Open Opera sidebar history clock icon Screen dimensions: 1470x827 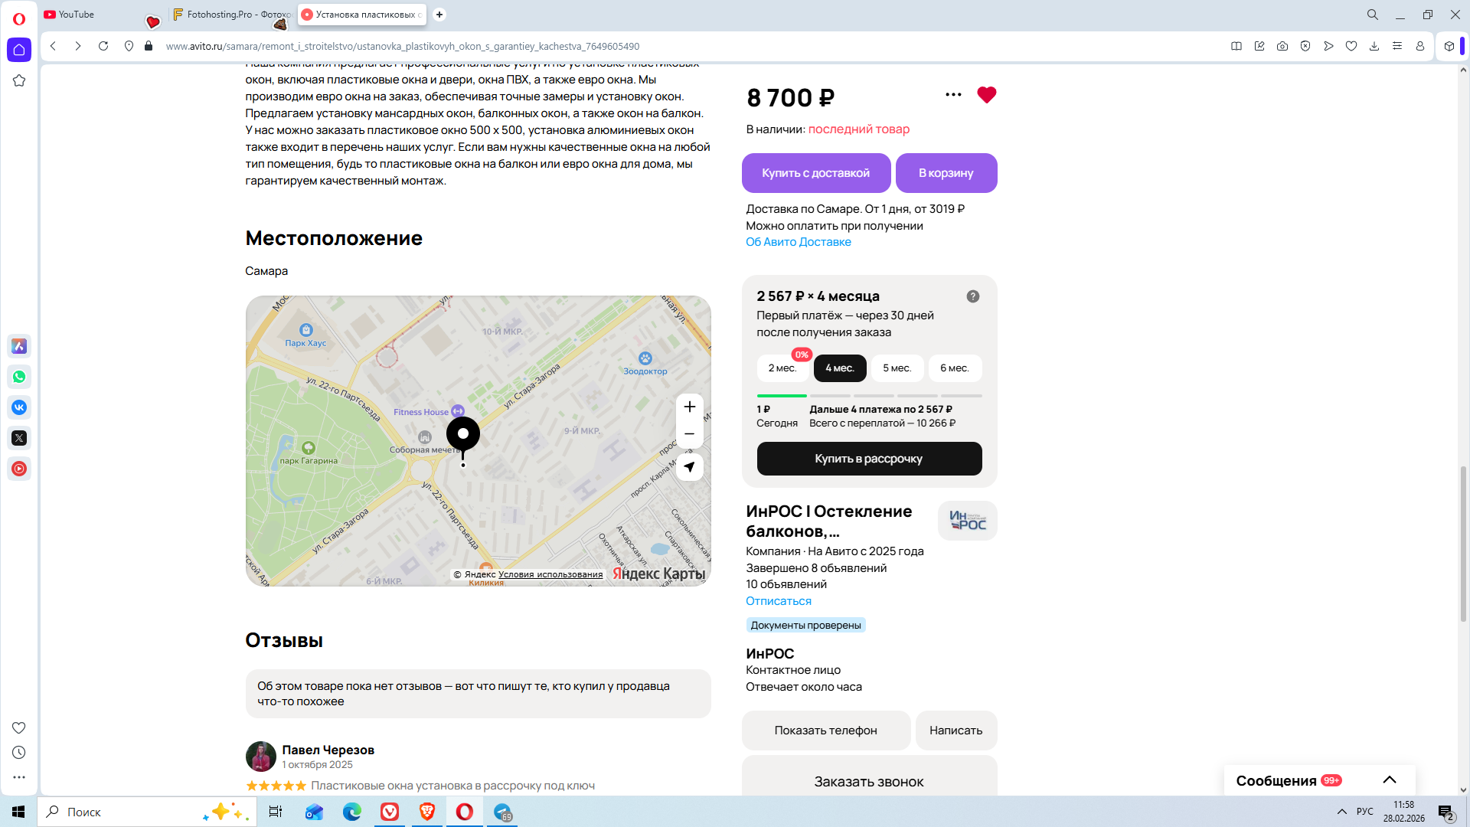[19, 753]
